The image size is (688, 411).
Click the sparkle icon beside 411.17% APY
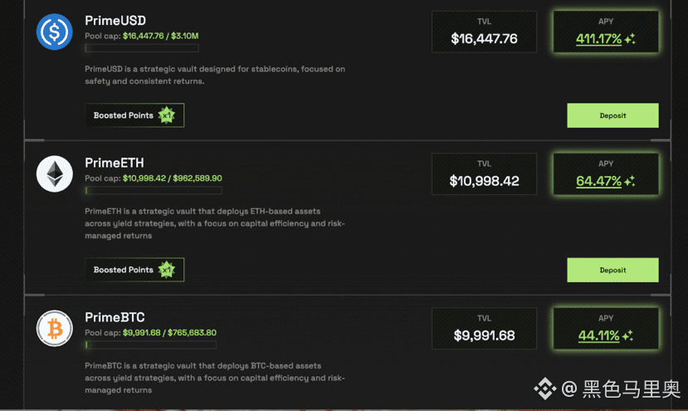(x=630, y=39)
